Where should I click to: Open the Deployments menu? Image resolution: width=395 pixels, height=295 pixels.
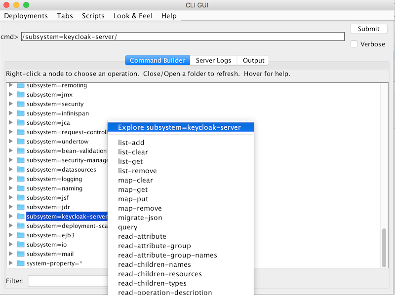pos(26,16)
